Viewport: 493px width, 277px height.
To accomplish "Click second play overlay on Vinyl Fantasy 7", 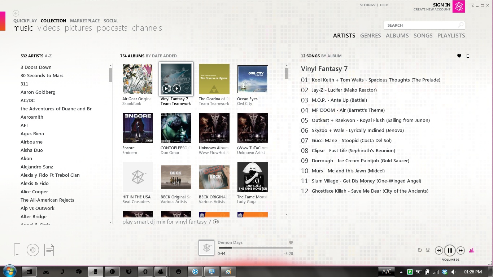I will 176,88.
